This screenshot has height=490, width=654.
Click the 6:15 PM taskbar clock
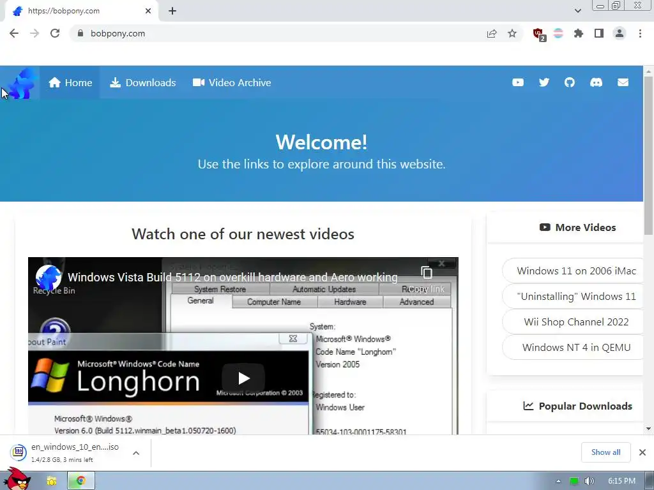[621, 481]
